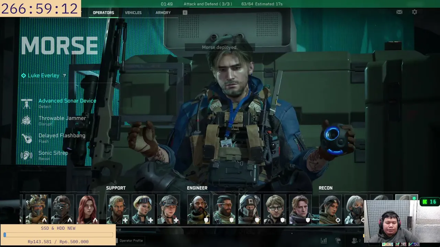440x247 pixels.
Task: Click the "63/64 Estimated: 17s" queue status
Action: click(262, 4)
